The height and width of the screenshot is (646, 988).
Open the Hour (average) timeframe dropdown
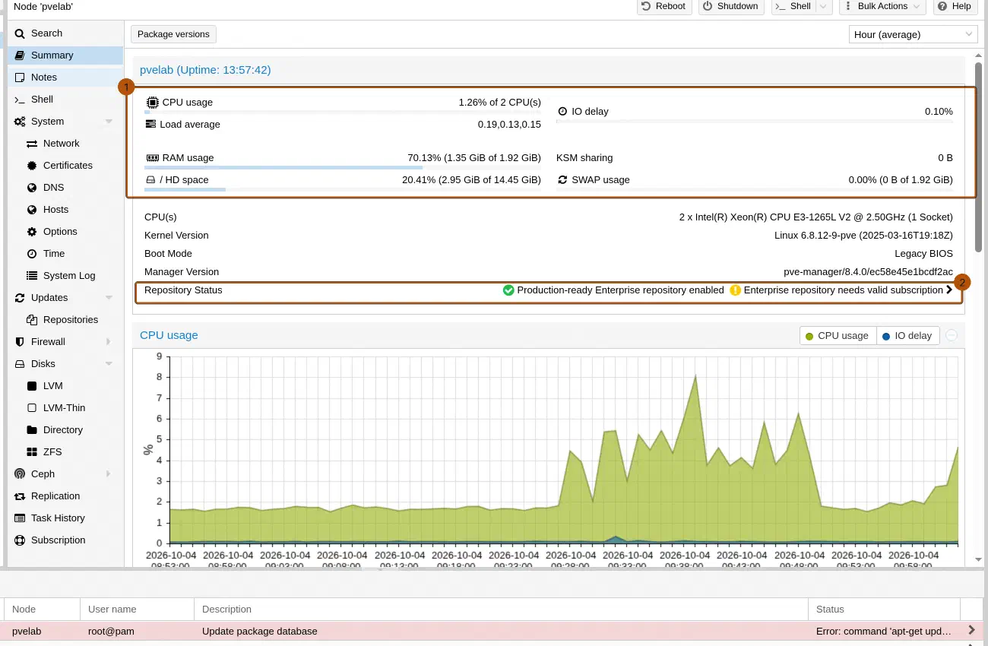pyautogui.click(x=914, y=34)
